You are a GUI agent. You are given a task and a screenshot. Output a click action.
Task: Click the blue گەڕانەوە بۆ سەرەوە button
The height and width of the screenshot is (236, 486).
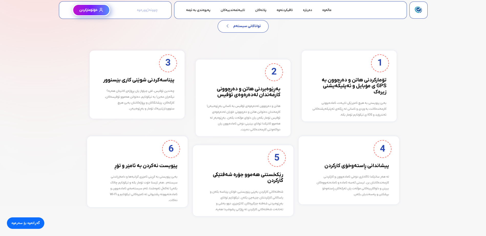click(26, 223)
